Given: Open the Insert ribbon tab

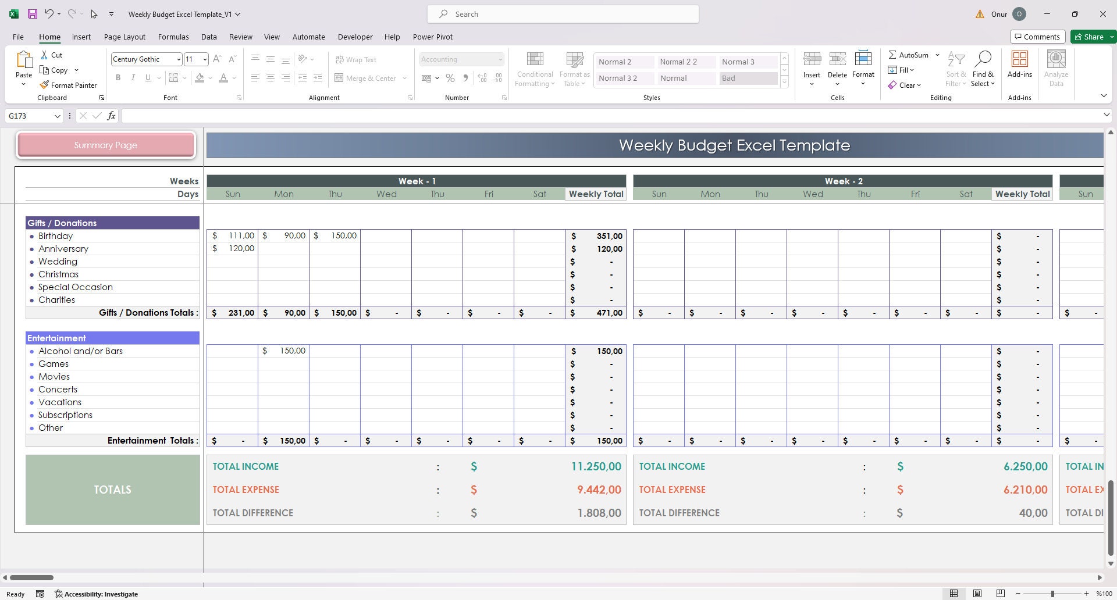Looking at the screenshot, I should 81,37.
